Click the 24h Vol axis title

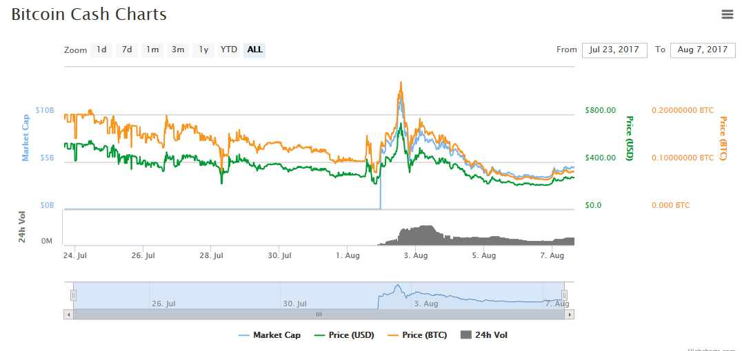22,228
